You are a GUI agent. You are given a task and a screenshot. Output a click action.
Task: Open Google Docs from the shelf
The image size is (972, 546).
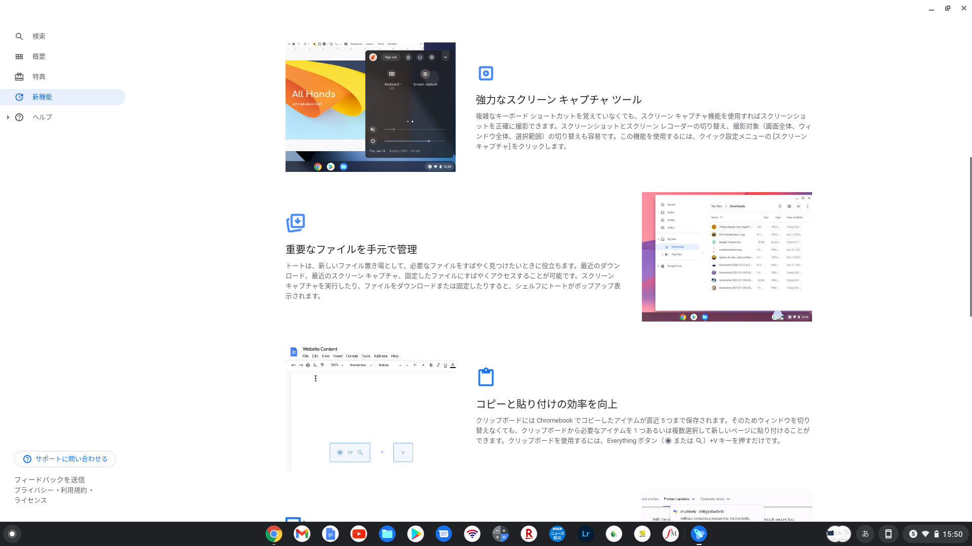coord(331,534)
